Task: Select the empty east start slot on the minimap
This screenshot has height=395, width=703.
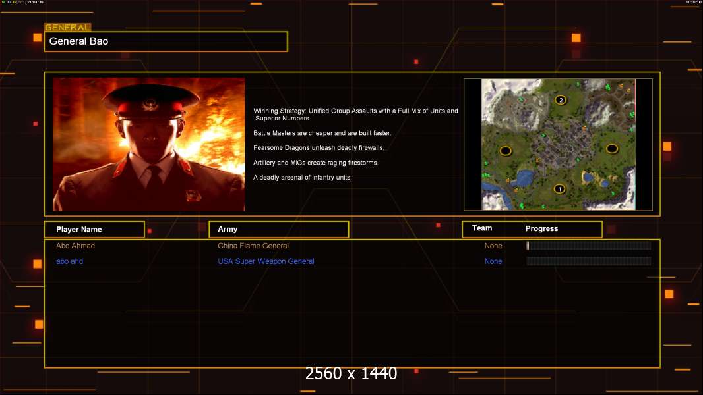Action: pos(612,149)
